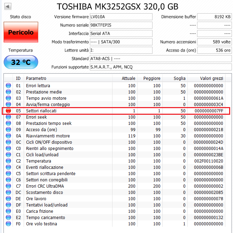Click the Numero accensioni field 589 volte
The height and width of the screenshot is (233, 234).
pyautogui.click(x=214, y=42)
